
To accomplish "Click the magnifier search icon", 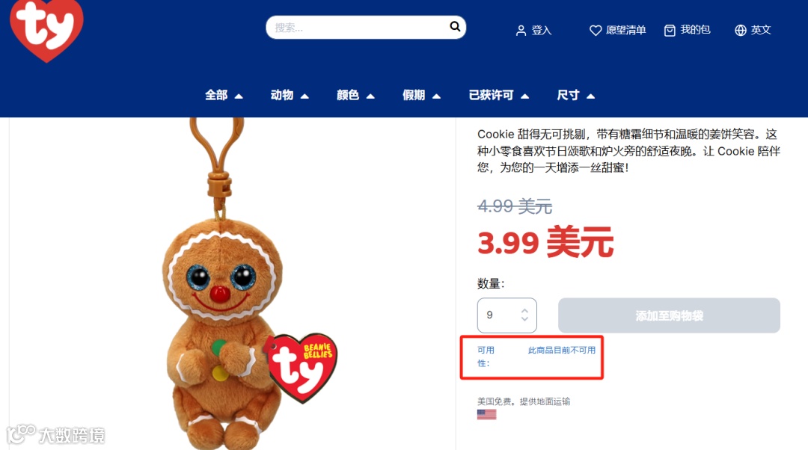I will pyautogui.click(x=455, y=26).
